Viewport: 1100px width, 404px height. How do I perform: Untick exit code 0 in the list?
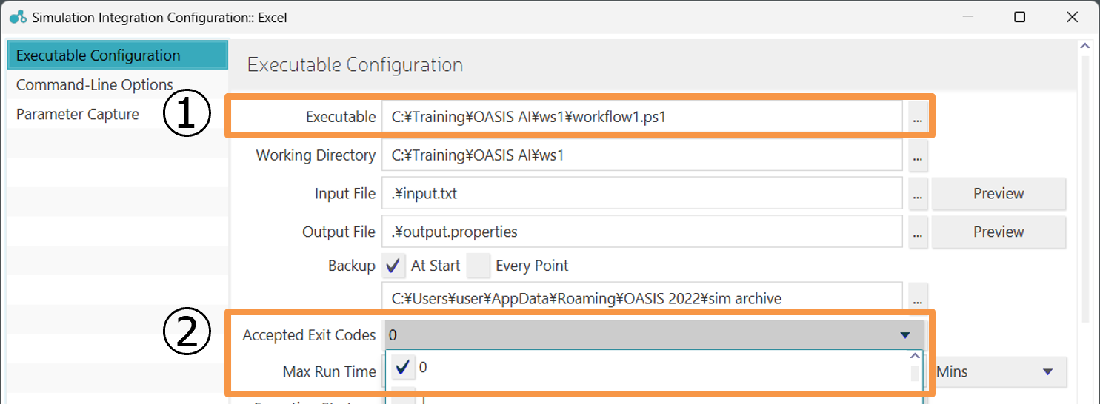point(403,368)
